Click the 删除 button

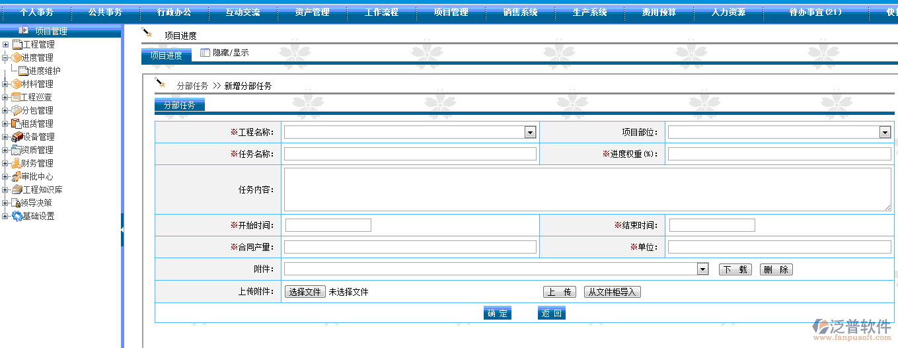(776, 269)
